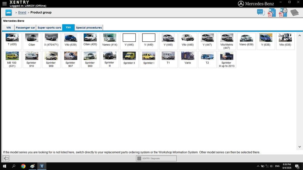
Task: Choose the V (448) model
Action: click(x=168, y=41)
